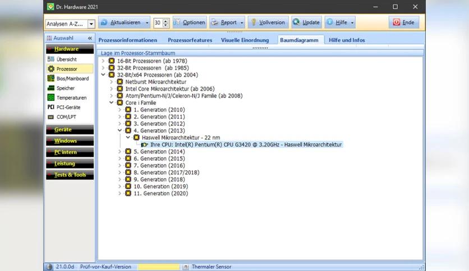Collapse the Core i Familie node
The height and width of the screenshot is (271, 469).
point(111,102)
